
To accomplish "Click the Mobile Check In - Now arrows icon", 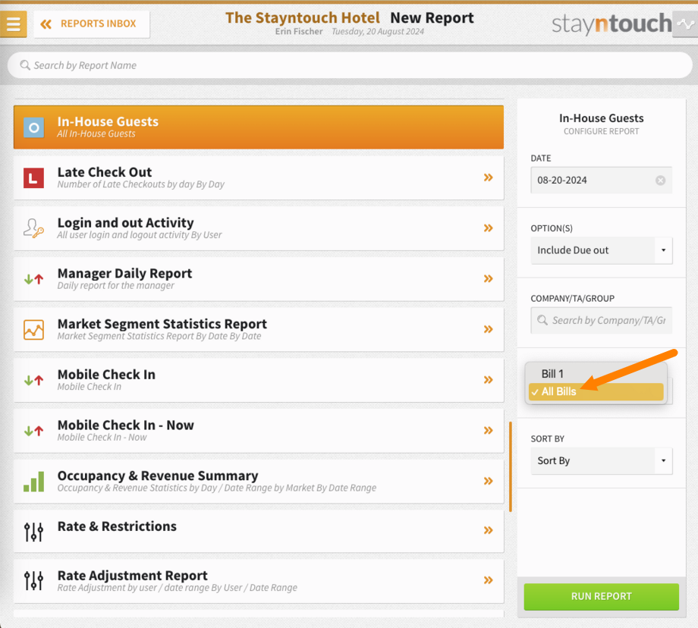I will click(34, 431).
